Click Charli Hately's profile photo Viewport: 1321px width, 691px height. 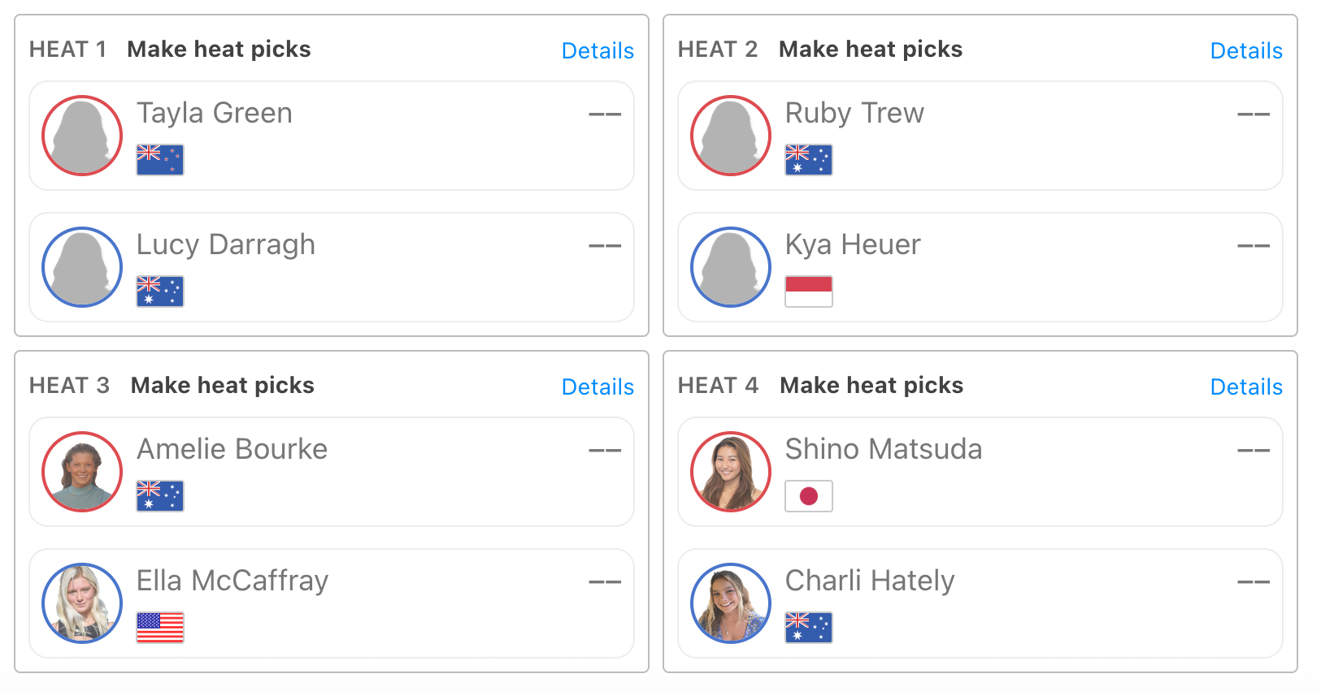click(x=731, y=603)
